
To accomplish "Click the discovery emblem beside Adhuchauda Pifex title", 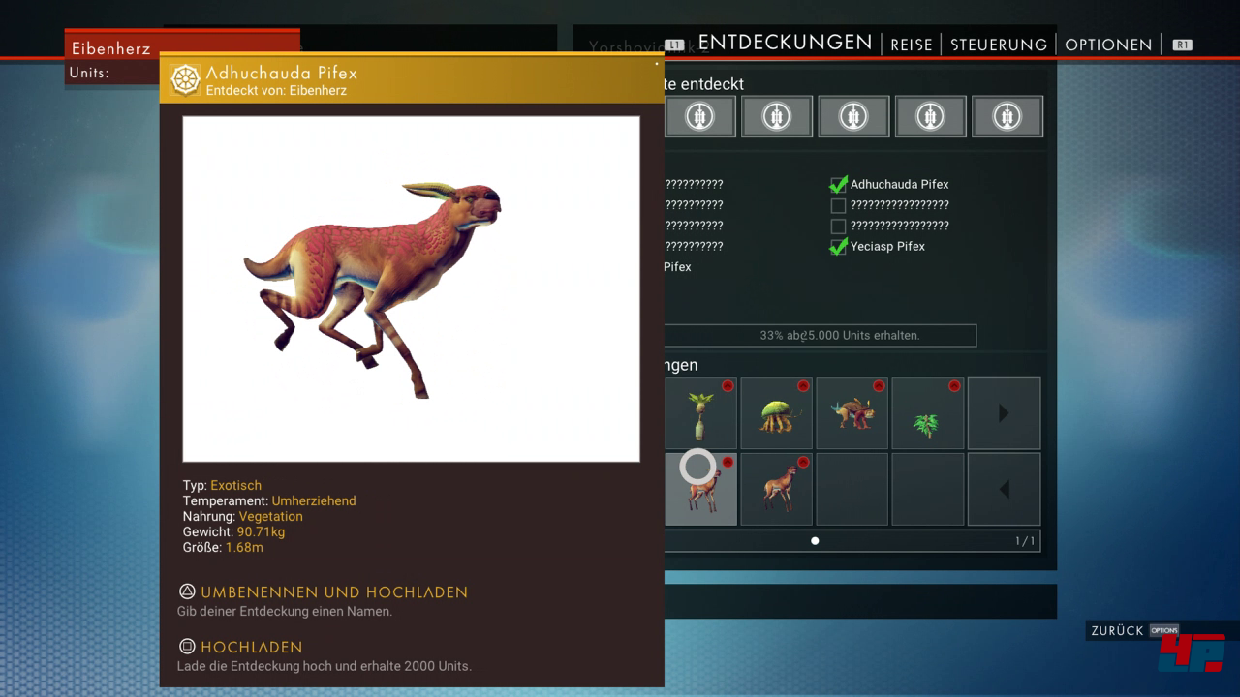I will (x=185, y=80).
